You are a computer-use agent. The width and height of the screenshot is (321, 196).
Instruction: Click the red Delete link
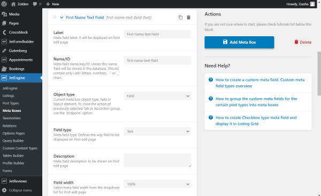point(303,42)
